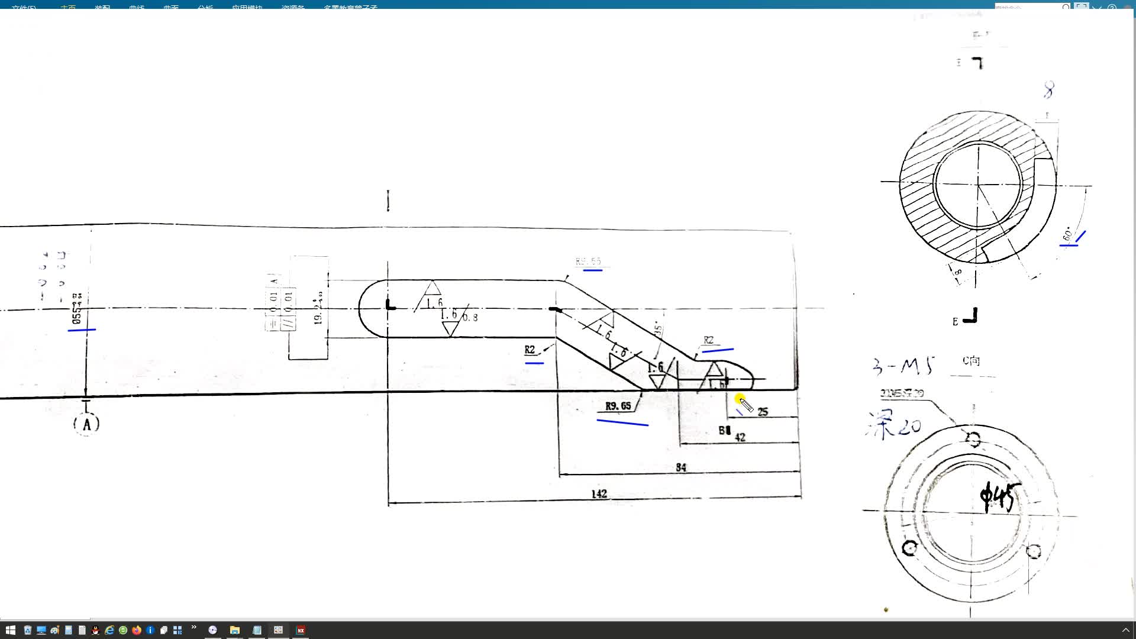Open the 分析 ribbon tab
This screenshot has height=639, width=1136.
tap(205, 7)
